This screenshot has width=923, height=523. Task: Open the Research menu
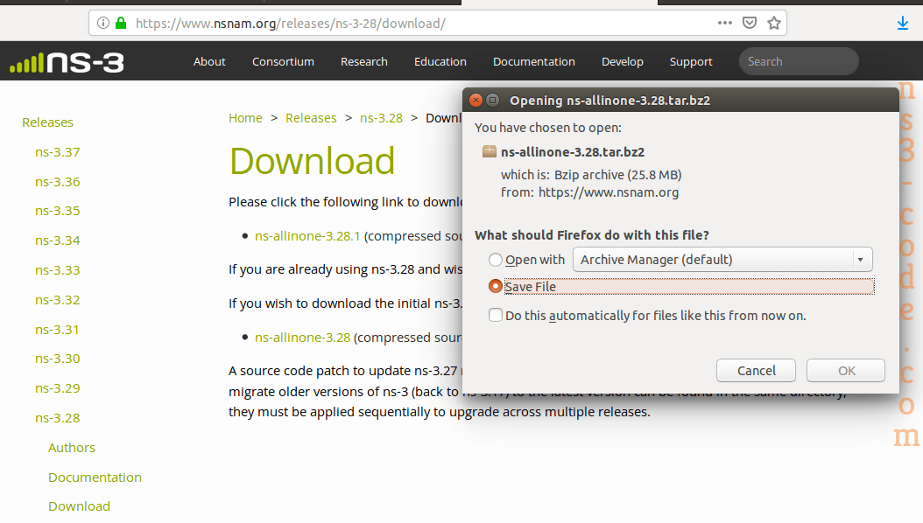tap(363, 62)
